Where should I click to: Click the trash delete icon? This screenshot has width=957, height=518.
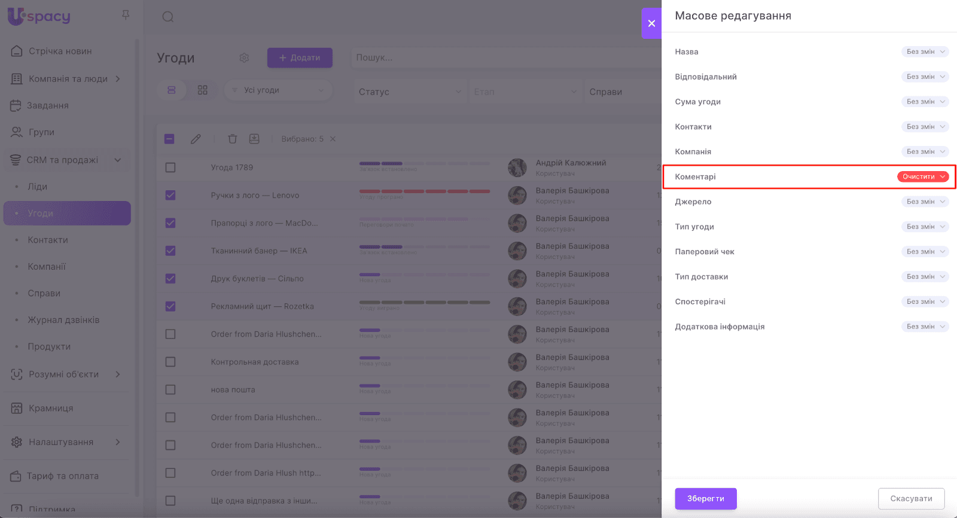233,139
